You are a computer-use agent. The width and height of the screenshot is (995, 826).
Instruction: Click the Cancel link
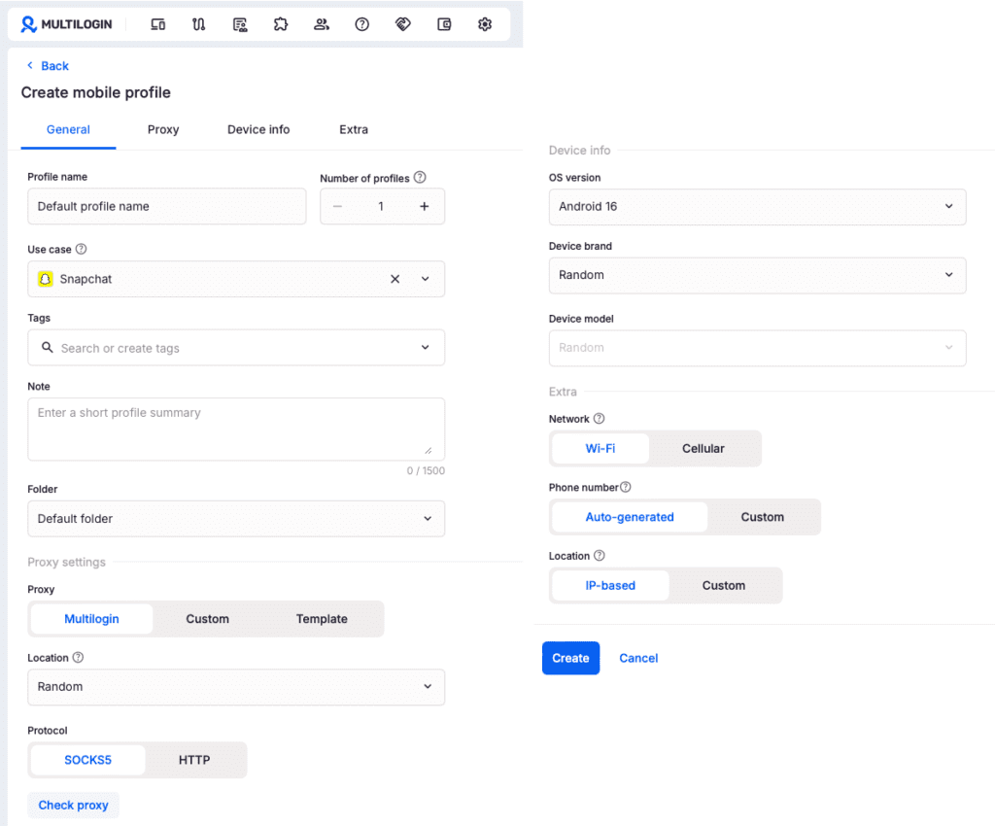click(x=638, y=658)
